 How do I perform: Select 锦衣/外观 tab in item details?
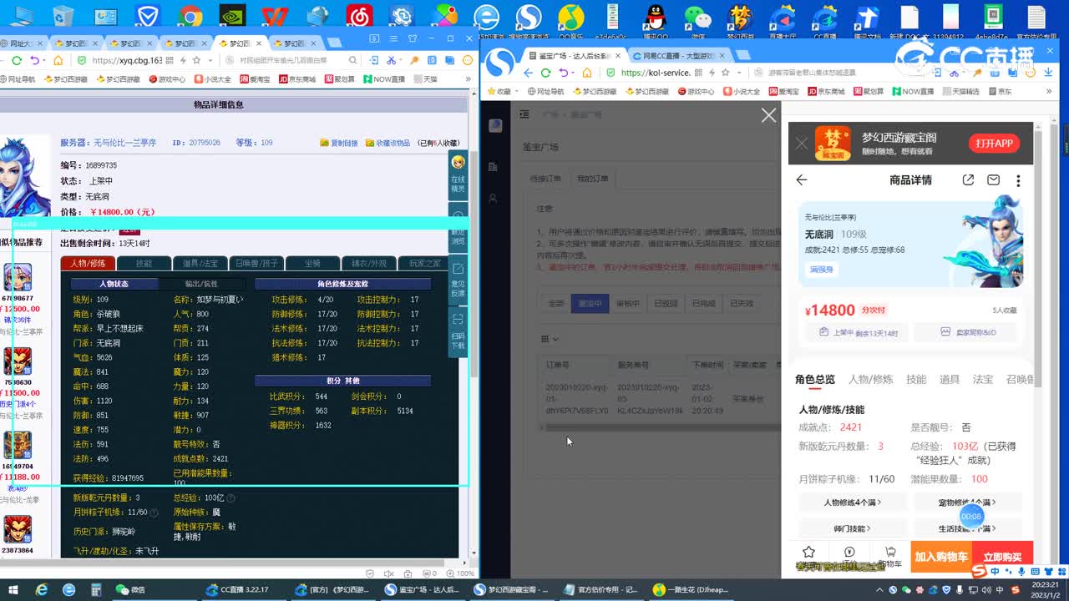click(368, 263)
